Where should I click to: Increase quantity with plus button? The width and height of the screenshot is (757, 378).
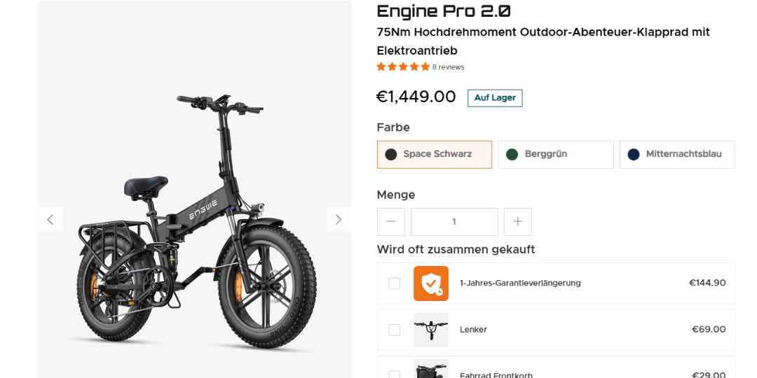tap(517, 222)
